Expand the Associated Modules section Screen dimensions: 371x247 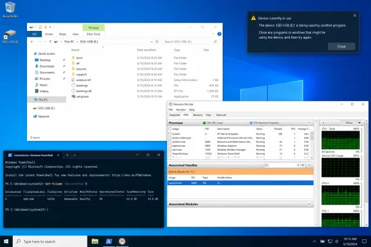pyautogui.click(x=309, y=204)
